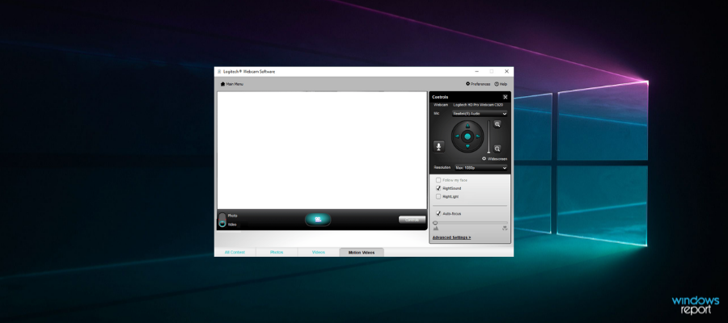Disable the RightSound checkbox
Image resolution: width=728 pixels, height=323 pixels.
[438, 188]
